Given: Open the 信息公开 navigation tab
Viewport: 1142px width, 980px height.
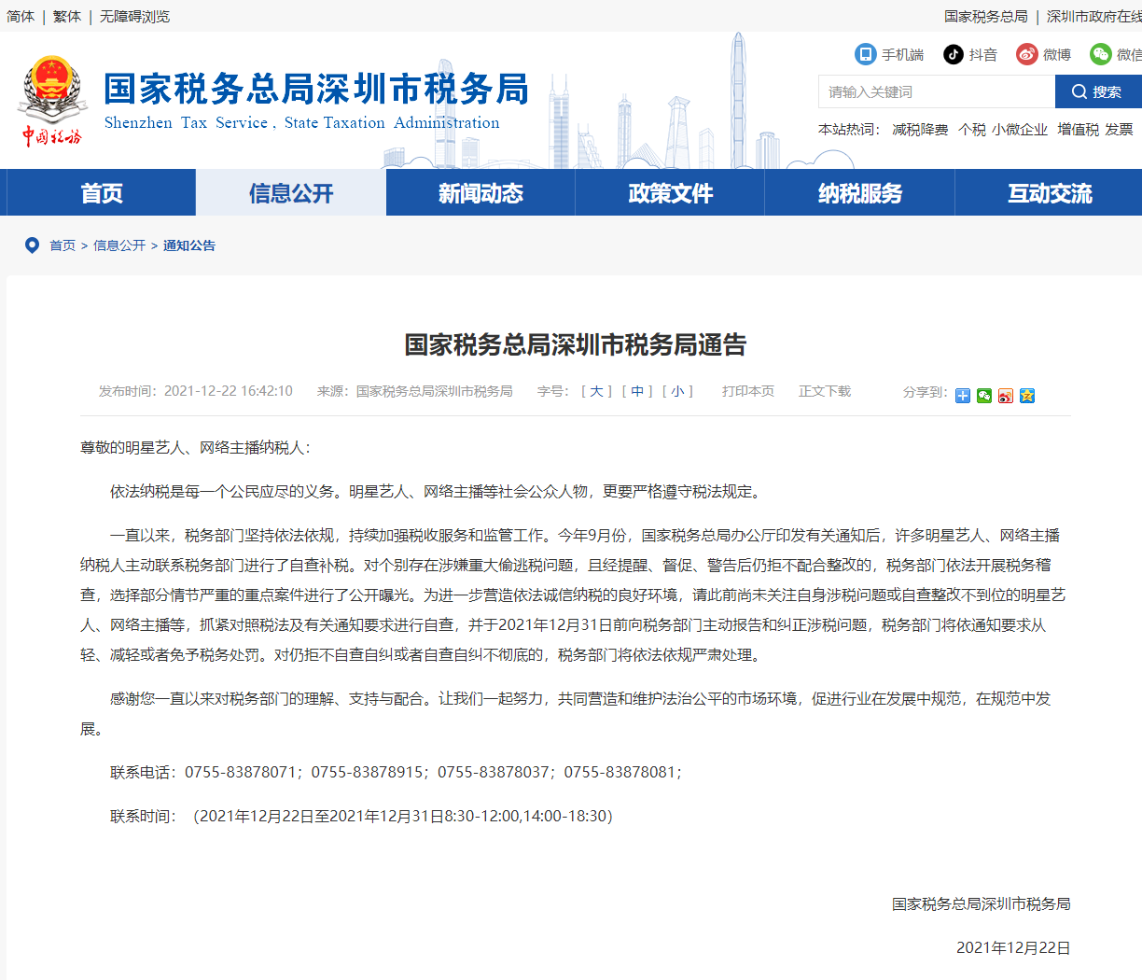Looking at the screenshot, I should (x=291, y=193).
